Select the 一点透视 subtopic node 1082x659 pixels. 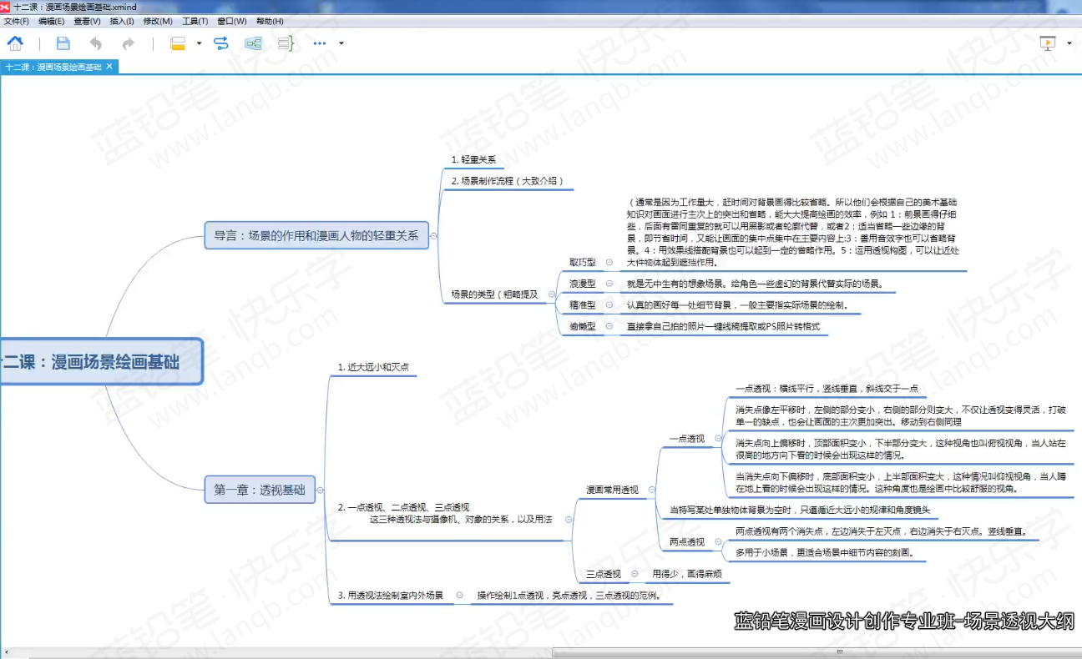pos(687,438)
